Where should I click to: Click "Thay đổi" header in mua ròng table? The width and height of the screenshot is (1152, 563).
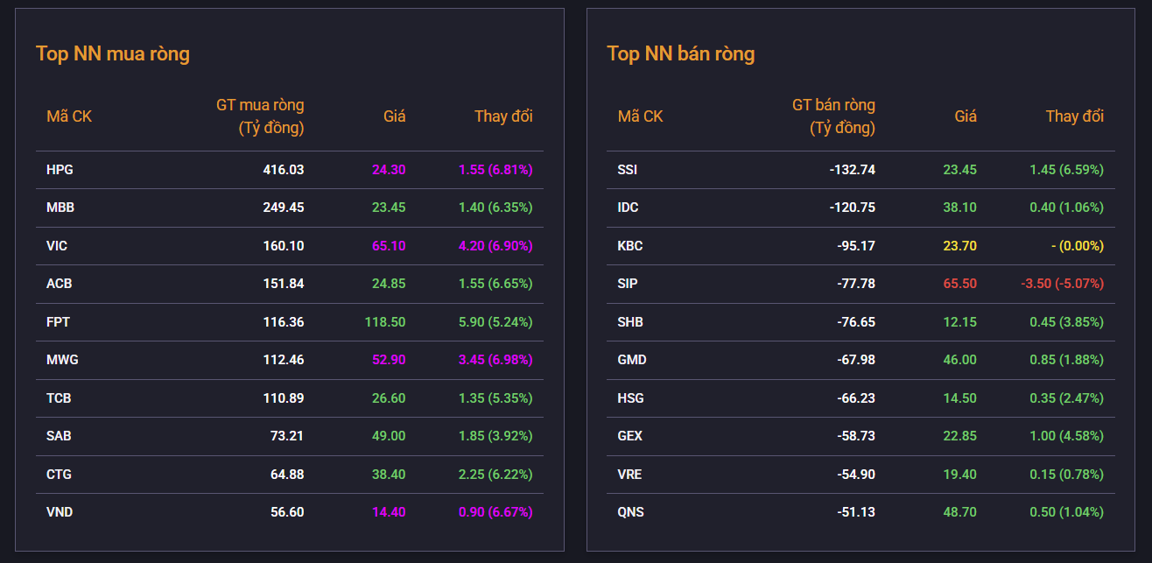click(503, 116)
